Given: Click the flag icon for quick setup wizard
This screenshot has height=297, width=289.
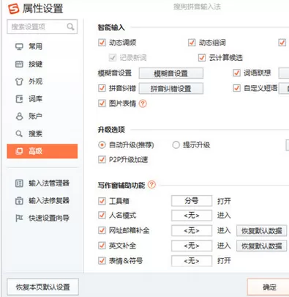Looking at the screenshot, I should (19, 218).
